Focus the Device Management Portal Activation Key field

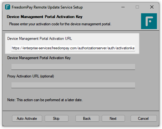click(73, 67)
